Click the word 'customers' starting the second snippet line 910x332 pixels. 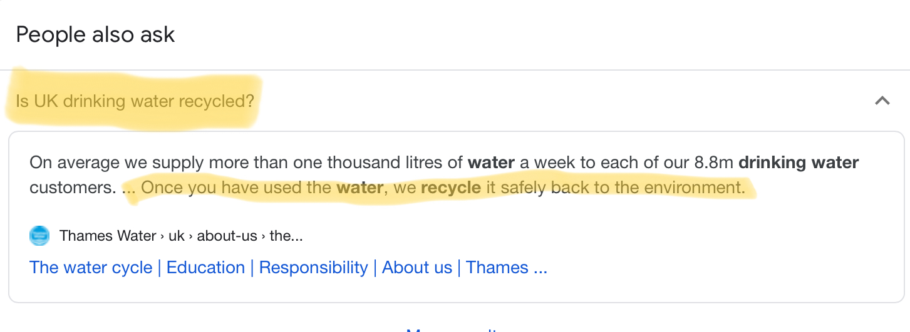pyautogui.click(x=71, y=188)
